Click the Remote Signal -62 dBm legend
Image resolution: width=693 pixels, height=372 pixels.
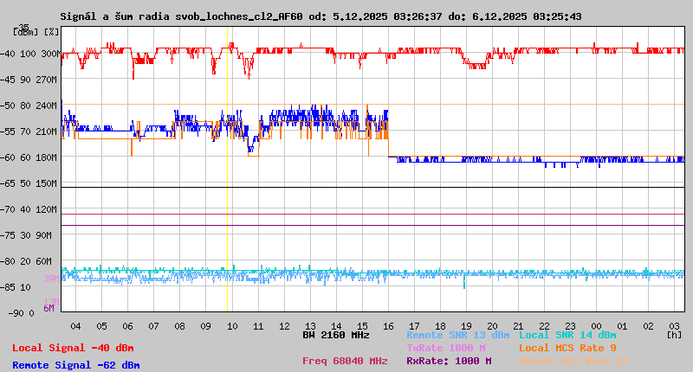[75, 365]
